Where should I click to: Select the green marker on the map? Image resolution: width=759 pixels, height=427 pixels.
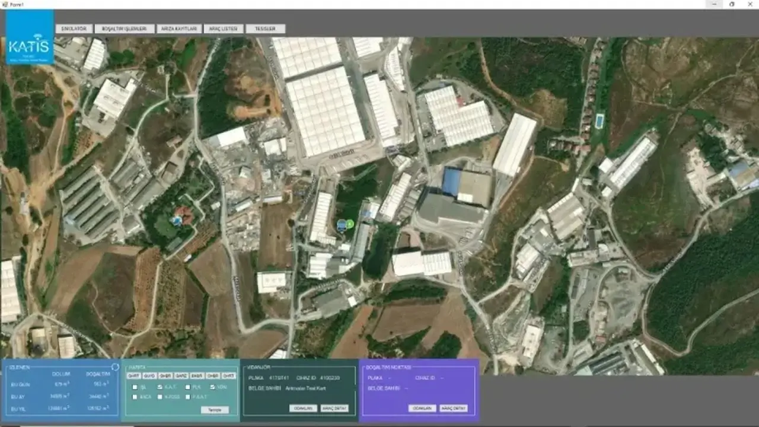349,224
